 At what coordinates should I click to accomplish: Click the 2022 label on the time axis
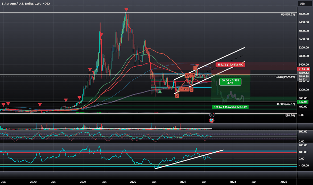point(133,182)
